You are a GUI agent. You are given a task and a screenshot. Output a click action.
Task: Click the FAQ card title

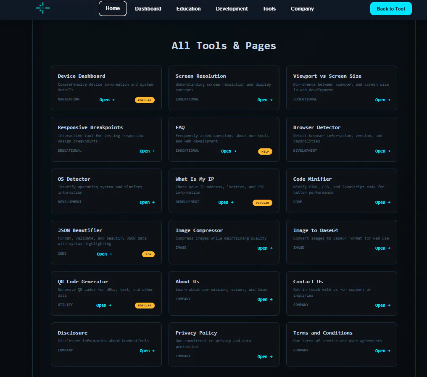click(180, 127)
